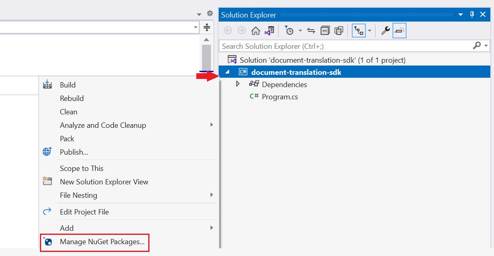Click Build in the context menu
This screenshot has height=256, width=494.
tap(68, 85)
